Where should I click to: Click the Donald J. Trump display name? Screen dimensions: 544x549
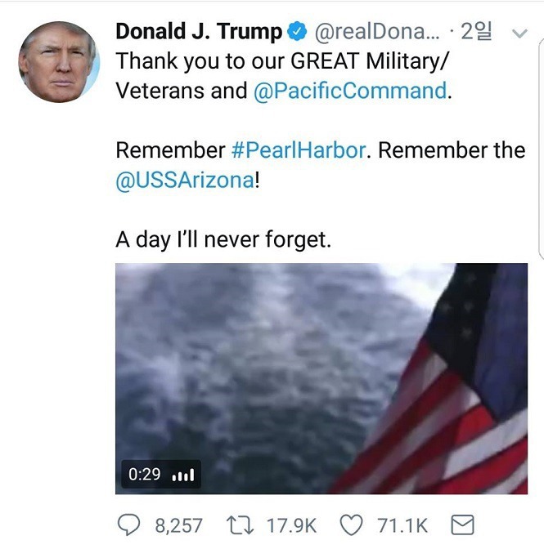pos(199,32)
